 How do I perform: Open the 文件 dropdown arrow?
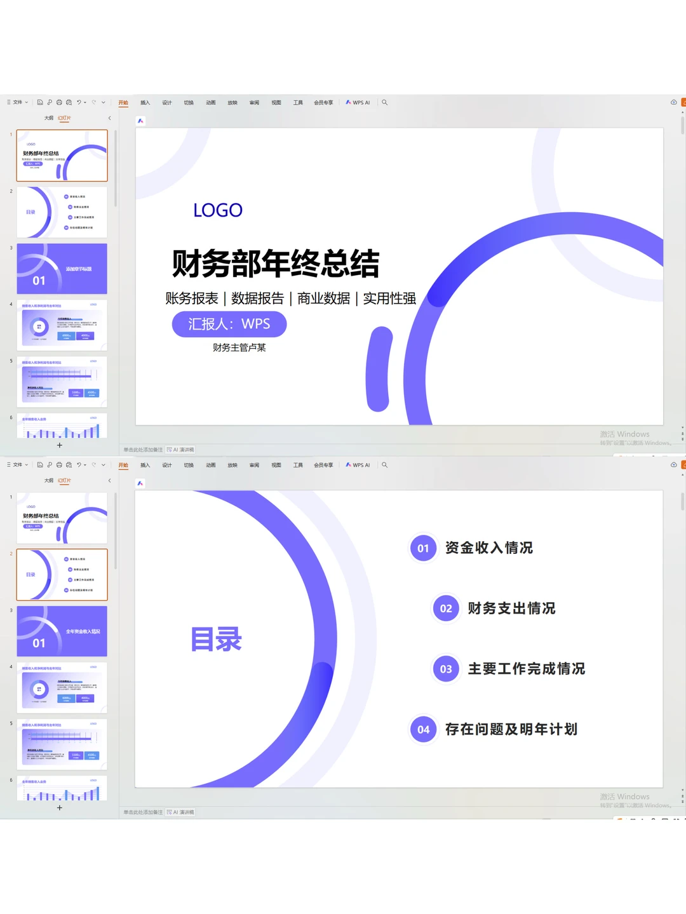pyautogui.click(x=27, y=102)
